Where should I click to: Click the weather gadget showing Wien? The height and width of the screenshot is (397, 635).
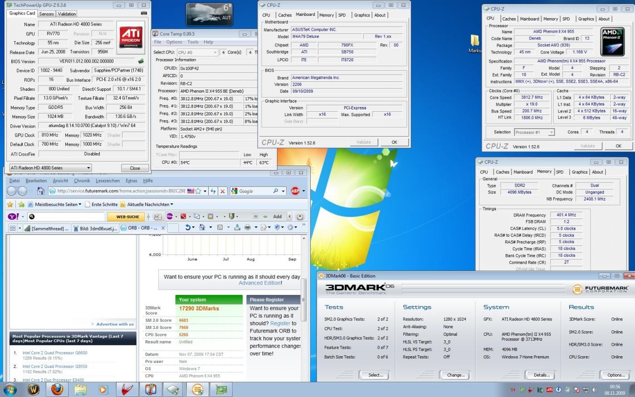point(209,14)
